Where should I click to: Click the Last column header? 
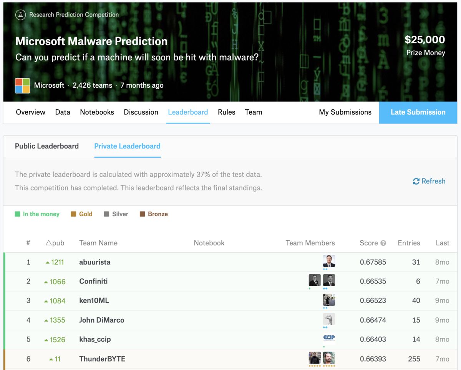pos(443,243)
